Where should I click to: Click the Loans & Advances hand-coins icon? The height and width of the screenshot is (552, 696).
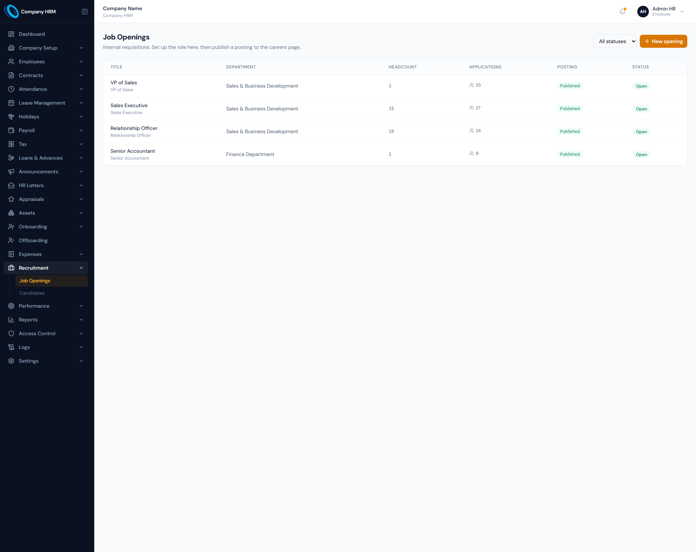(x=11, y=158)
